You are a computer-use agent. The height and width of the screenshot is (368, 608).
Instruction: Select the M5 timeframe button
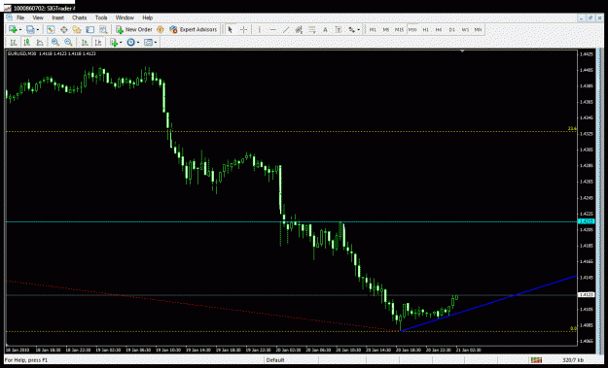click(386, 29)
